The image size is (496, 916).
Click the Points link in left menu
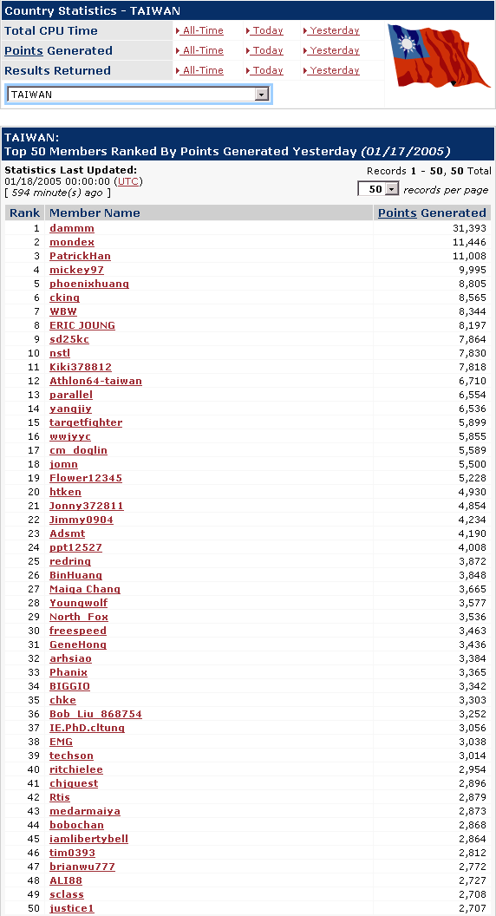[x=24, y=50]
